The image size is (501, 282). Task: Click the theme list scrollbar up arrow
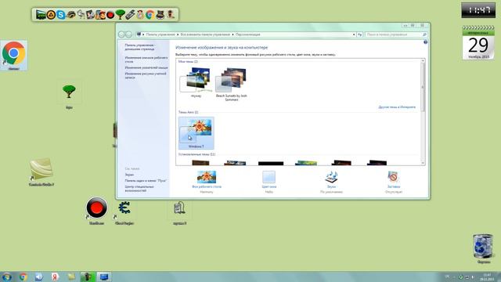tap(423, 61)
